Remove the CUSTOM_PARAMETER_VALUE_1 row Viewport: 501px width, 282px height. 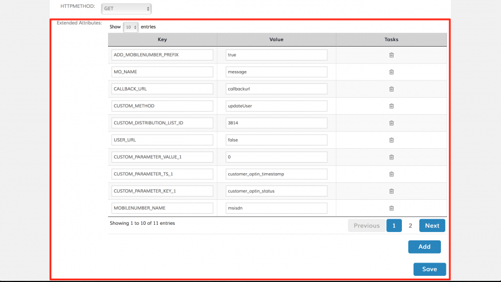[391, 157]
